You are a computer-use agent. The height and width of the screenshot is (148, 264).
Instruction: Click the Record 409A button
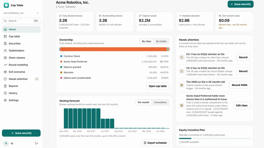240,85
